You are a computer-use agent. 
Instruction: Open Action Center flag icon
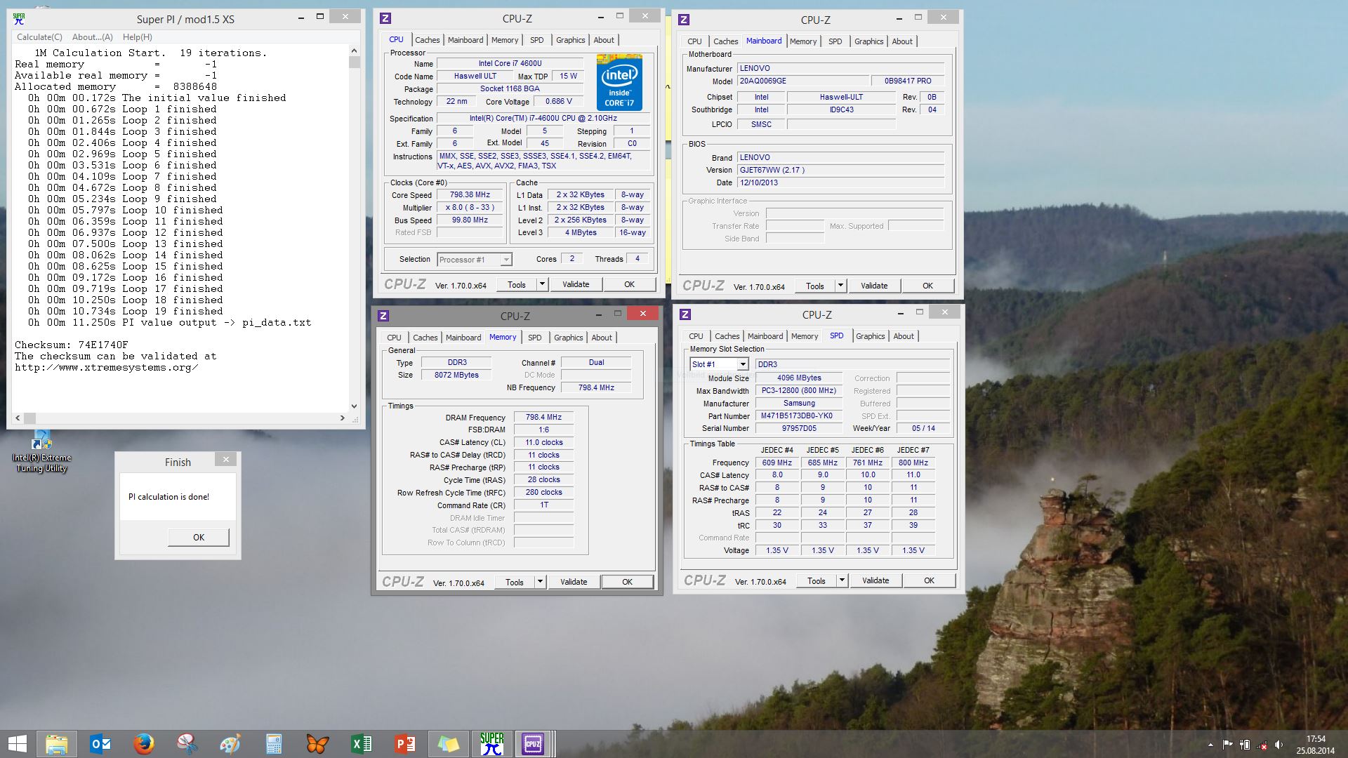[x=1228, y=745]
